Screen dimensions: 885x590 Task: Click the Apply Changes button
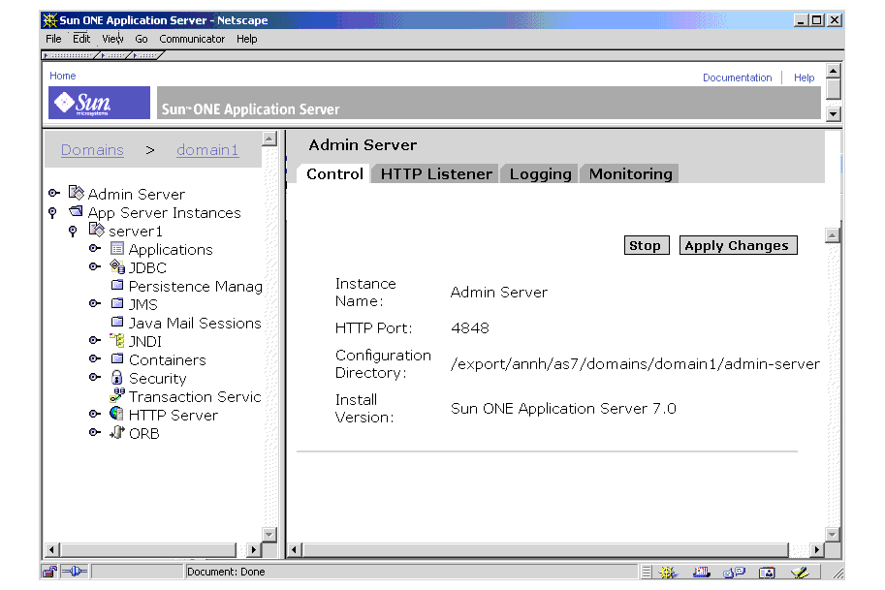(738, 245)
